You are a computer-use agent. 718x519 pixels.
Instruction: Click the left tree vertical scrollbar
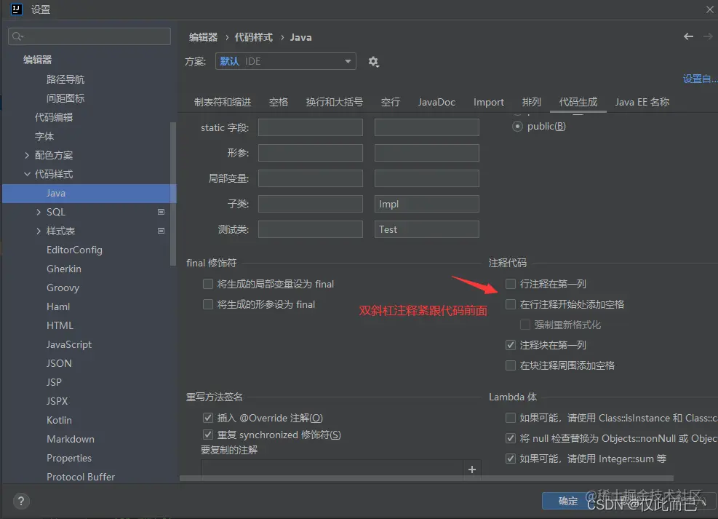click(173, 194)
